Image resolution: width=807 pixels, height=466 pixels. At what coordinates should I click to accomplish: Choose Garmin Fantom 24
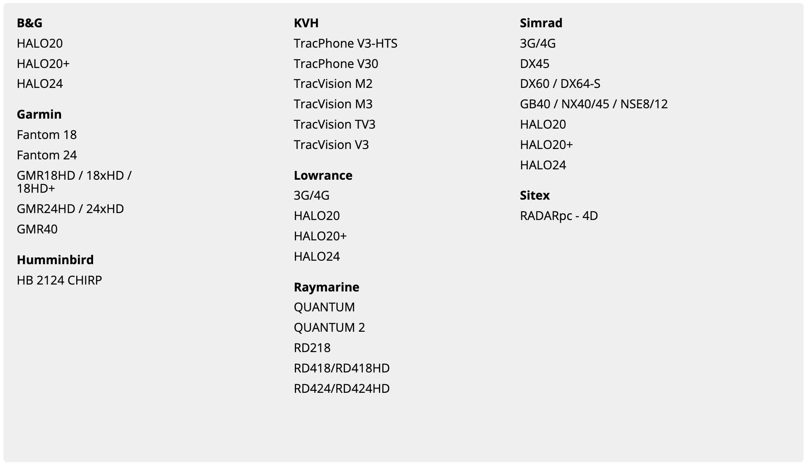(47, 155)
